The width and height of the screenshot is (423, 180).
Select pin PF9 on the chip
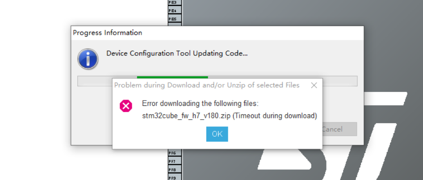pyautogui.click(x=172, y=178)
